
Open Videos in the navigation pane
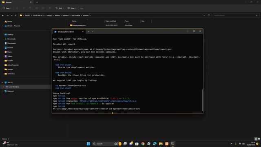8,56
